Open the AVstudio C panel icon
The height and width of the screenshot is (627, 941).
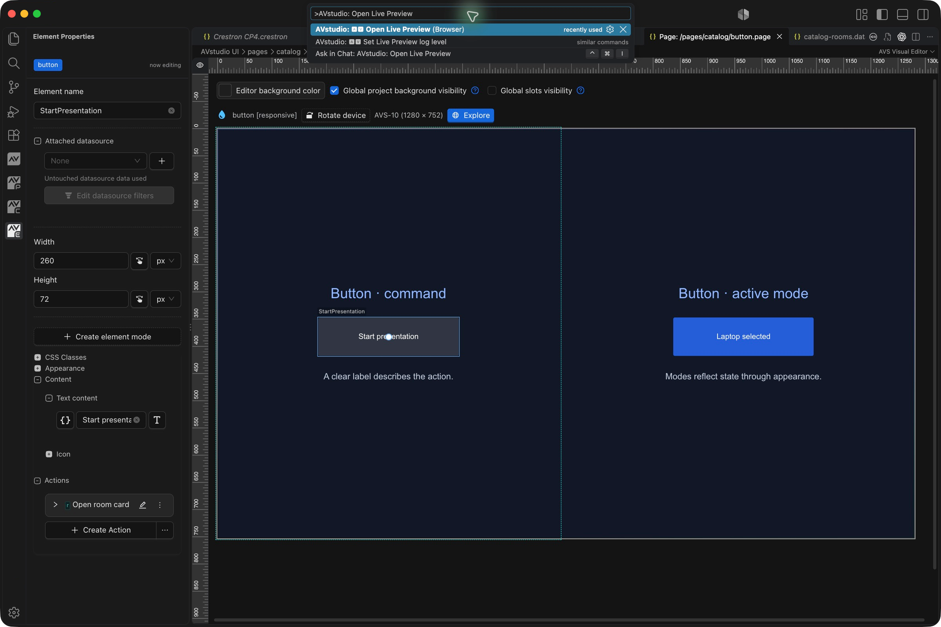click(14, 207)
